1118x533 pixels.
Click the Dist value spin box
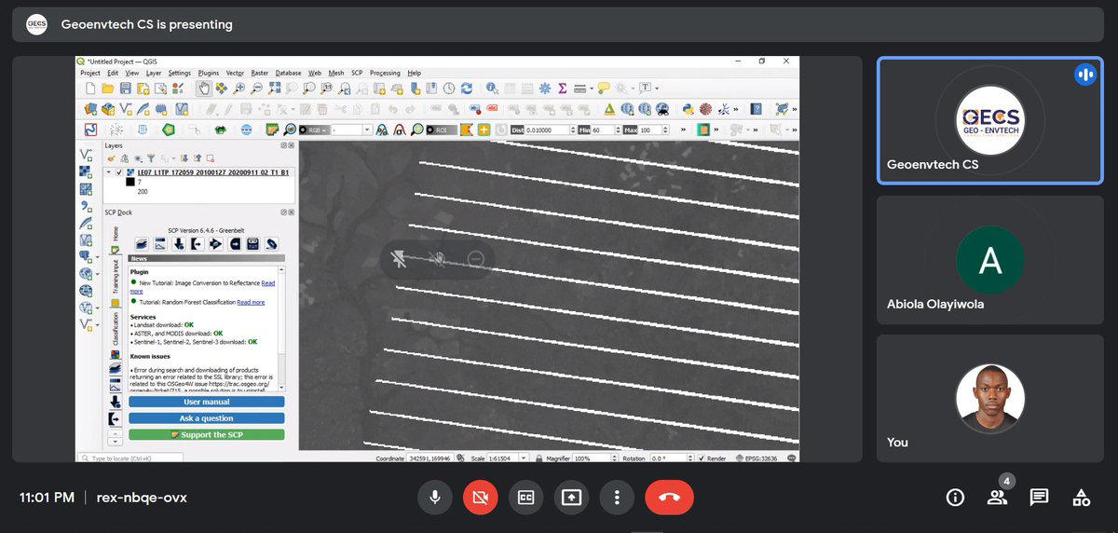point(551,130)
